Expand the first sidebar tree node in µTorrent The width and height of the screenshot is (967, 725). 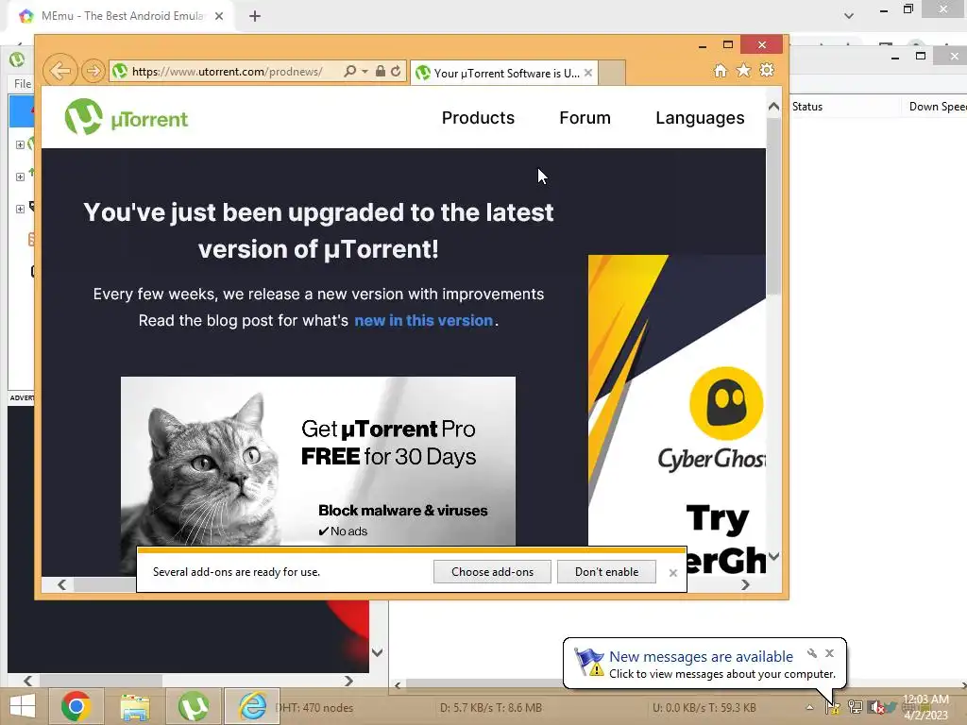(x=20, y=144)
